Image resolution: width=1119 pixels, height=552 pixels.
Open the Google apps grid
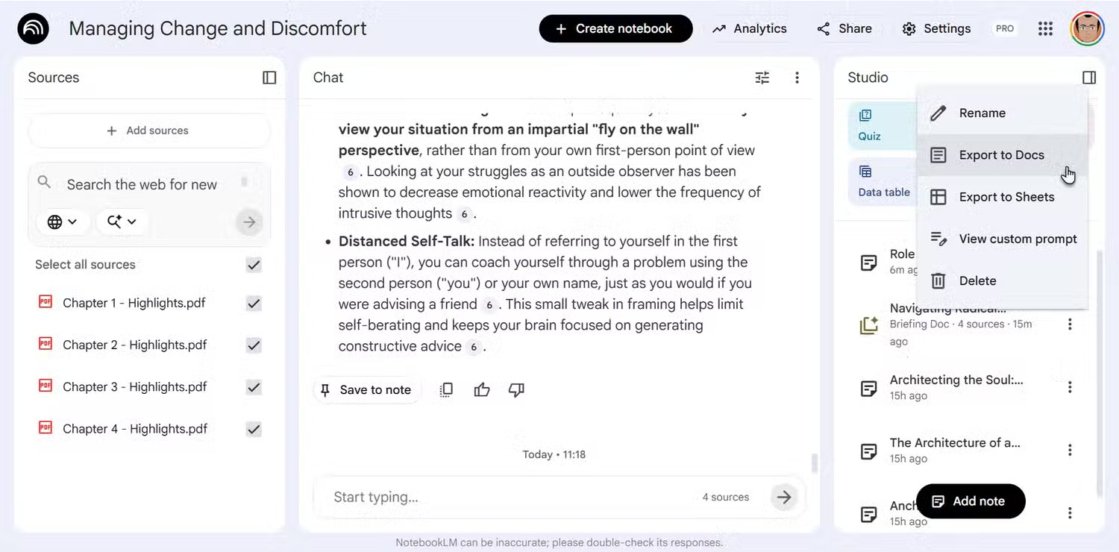[x=1045, y=29]
